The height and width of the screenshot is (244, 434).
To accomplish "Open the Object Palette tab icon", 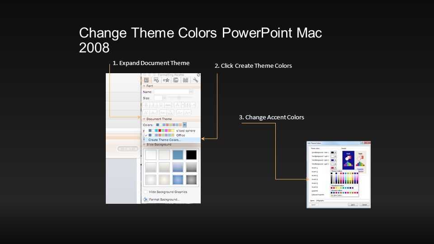I will coord(156,80).
